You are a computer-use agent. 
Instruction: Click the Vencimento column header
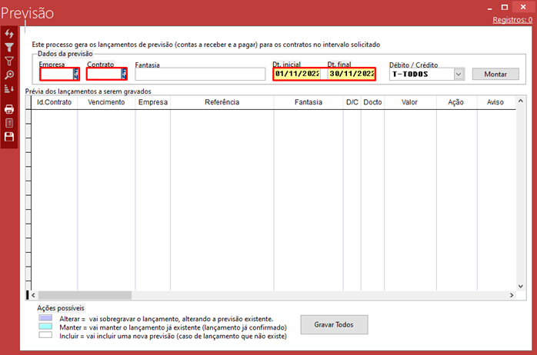(x=106, y=102)
